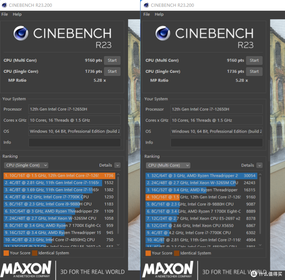Viewport: 285px width, 280px height.
Task: Select i9-9880H row scoring 9087
Action: pos(201,204)
